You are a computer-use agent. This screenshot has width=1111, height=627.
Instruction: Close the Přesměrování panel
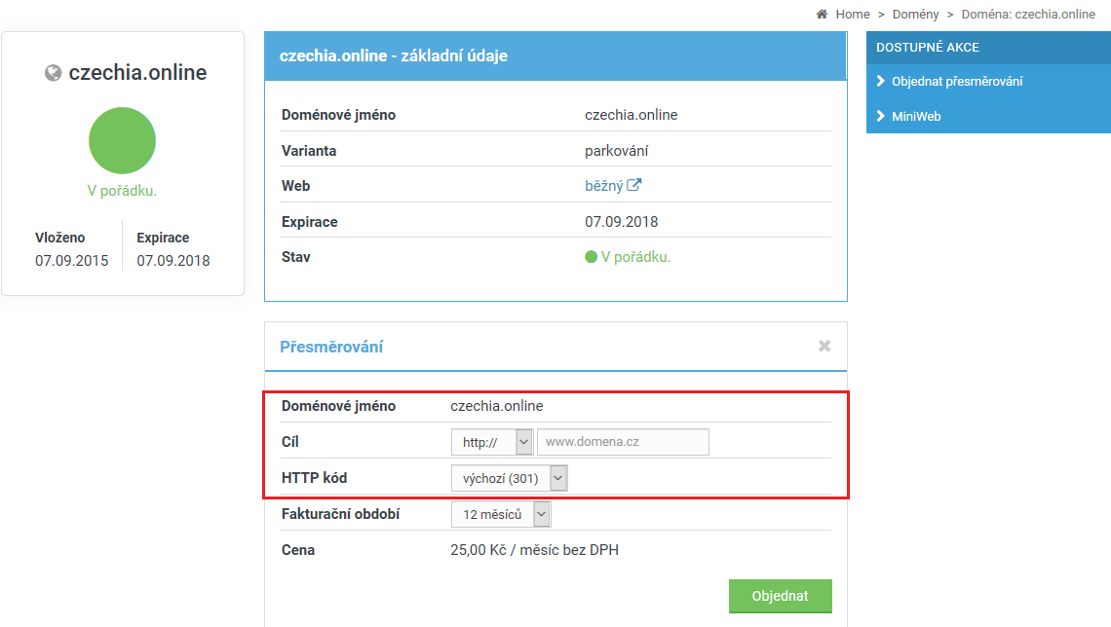pos(824,346)
